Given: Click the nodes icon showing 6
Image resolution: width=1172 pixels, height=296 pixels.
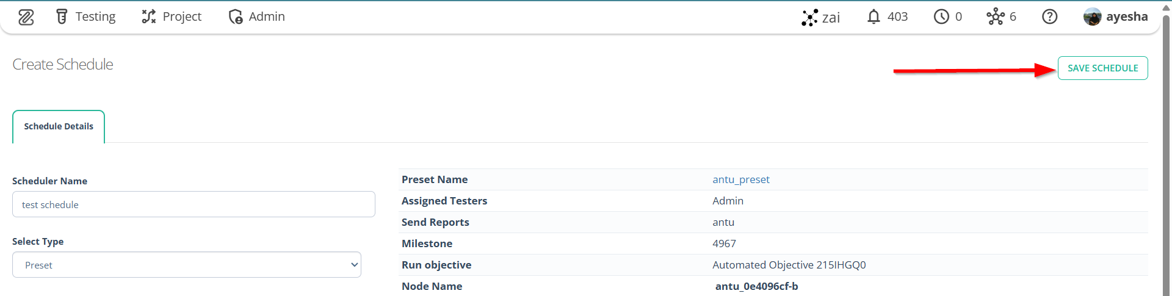Looking at the screenshot, I should click(x=1001, y=16).
